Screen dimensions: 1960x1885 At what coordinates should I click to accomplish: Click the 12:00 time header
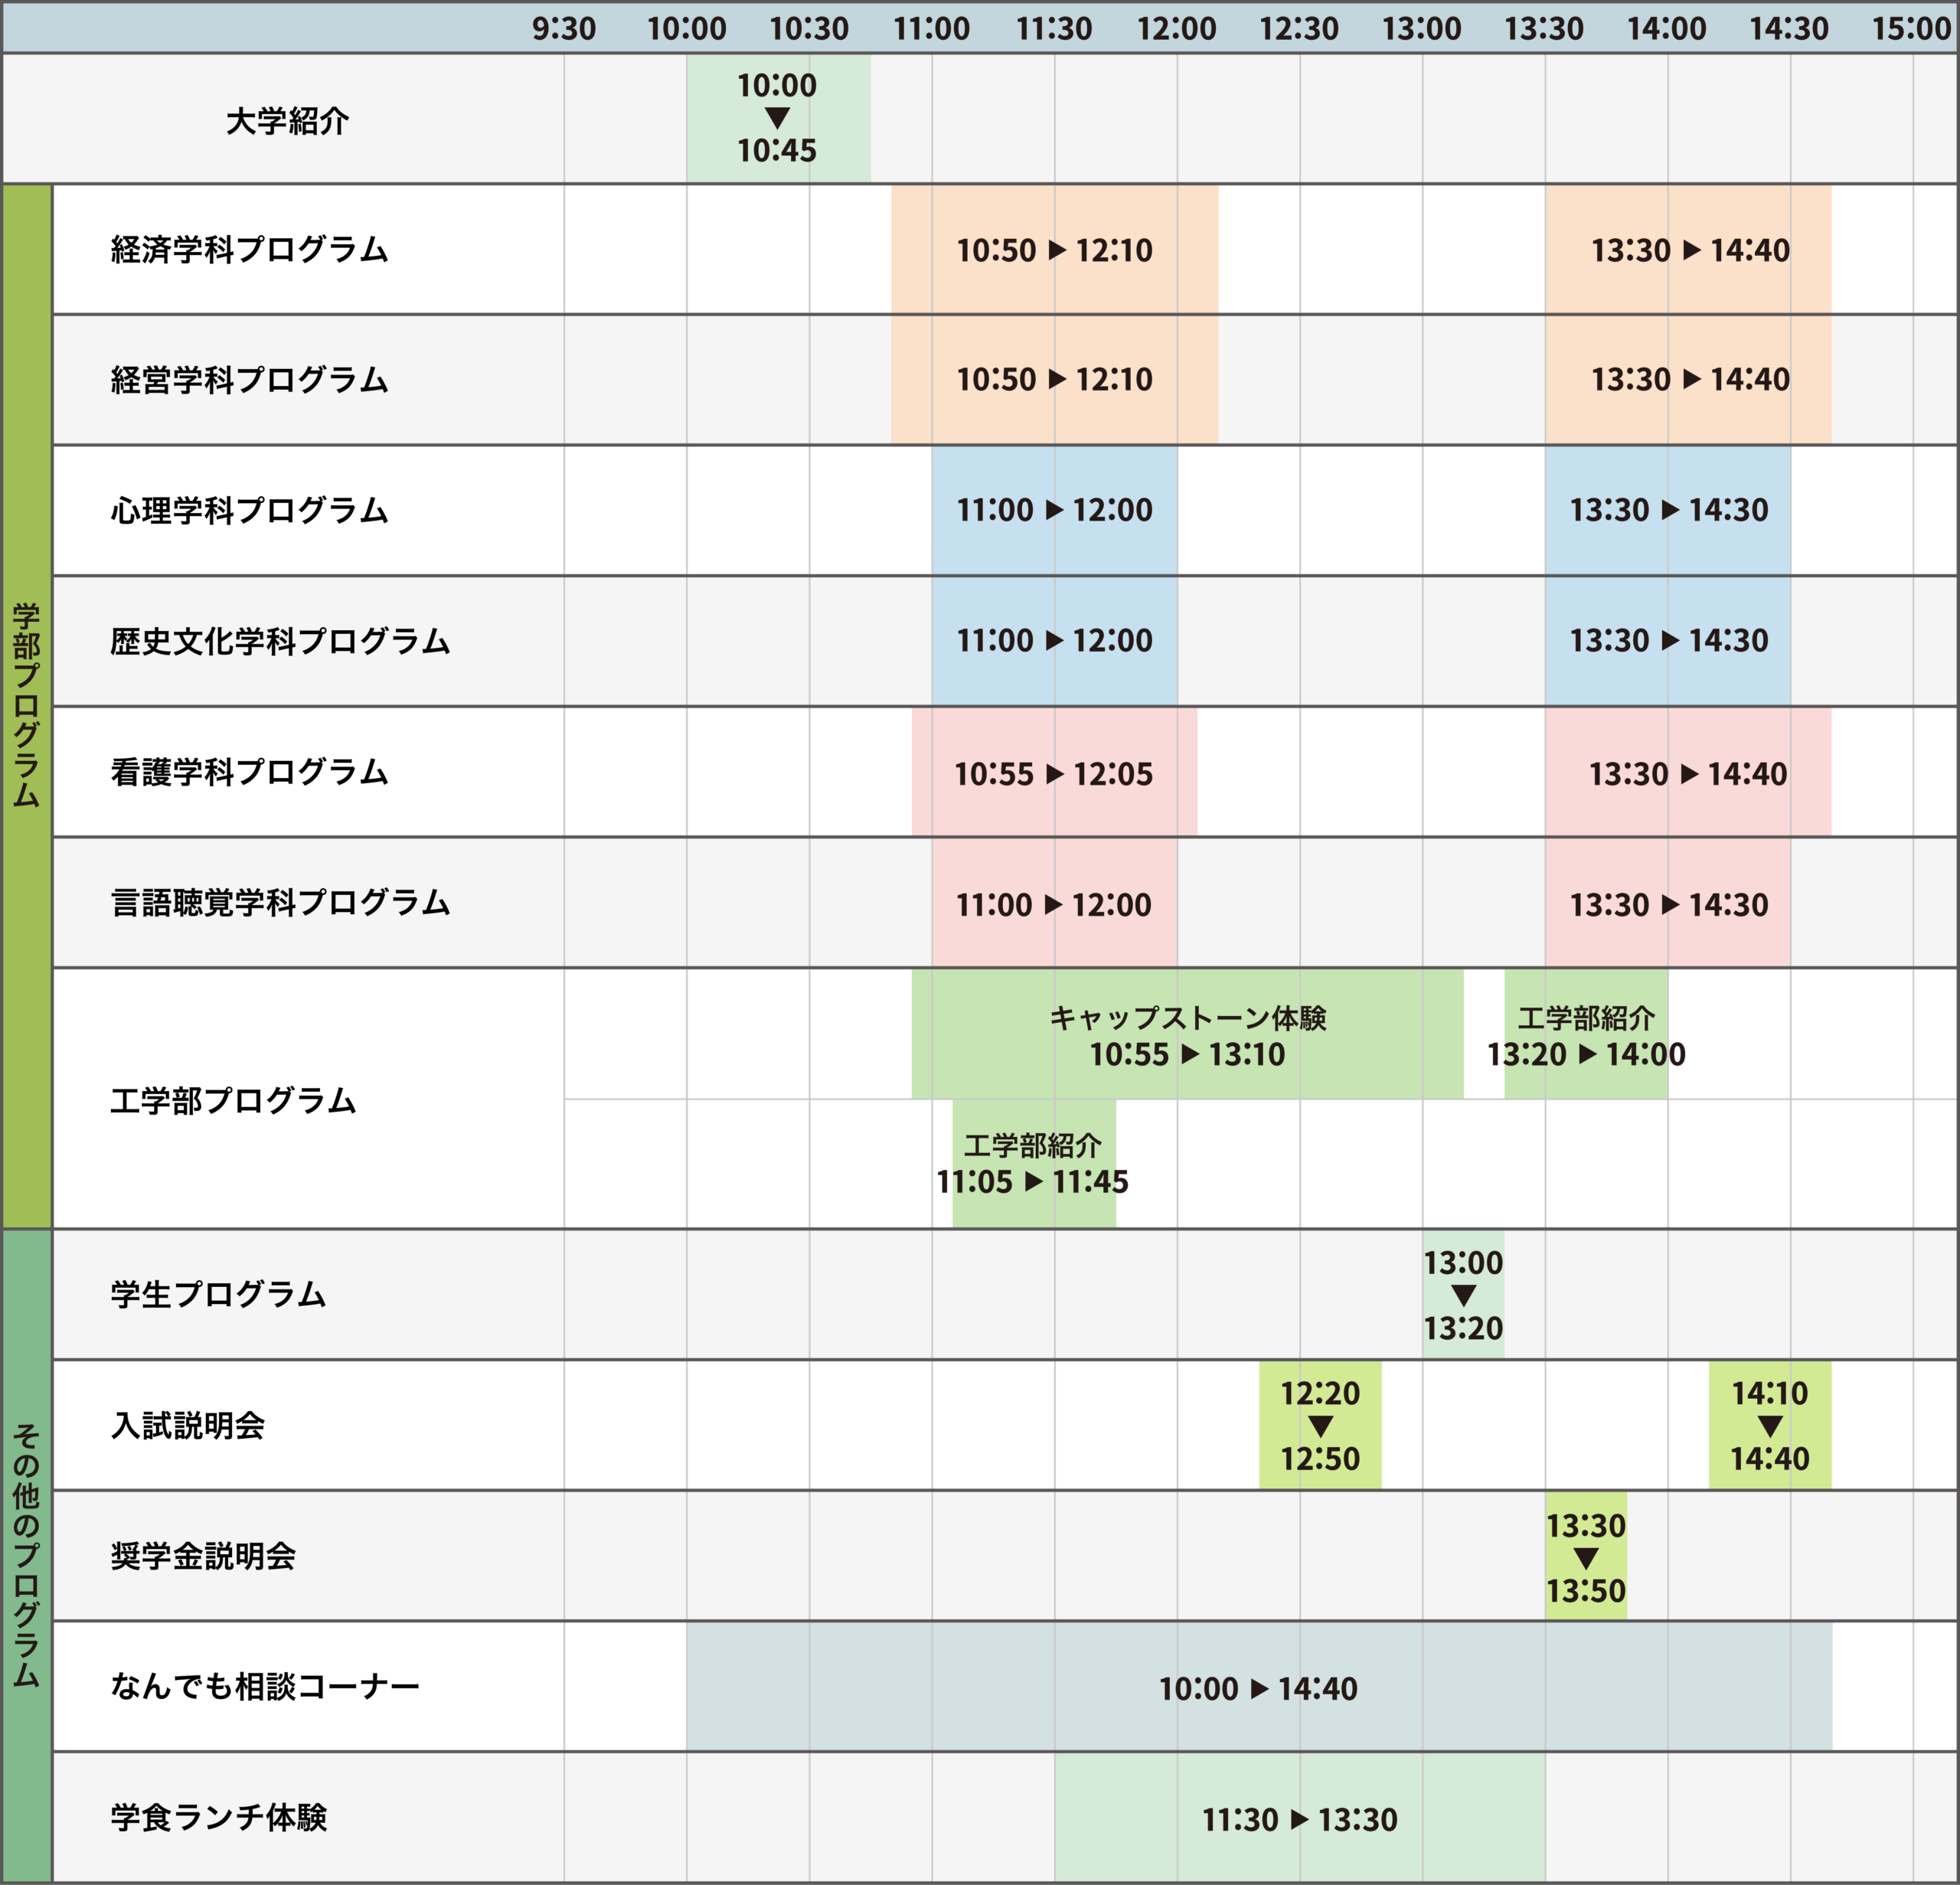[x=1176, y=28]
